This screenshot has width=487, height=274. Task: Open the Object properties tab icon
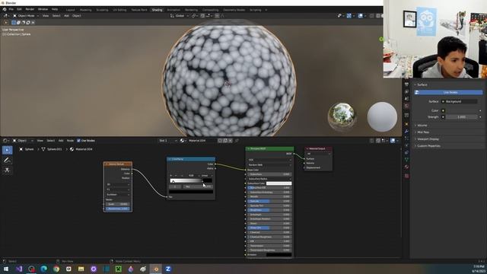406,124
